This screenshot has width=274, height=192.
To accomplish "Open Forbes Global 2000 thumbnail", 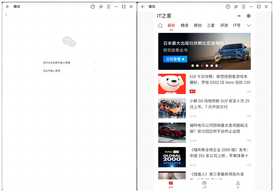I will pos(172,157).
